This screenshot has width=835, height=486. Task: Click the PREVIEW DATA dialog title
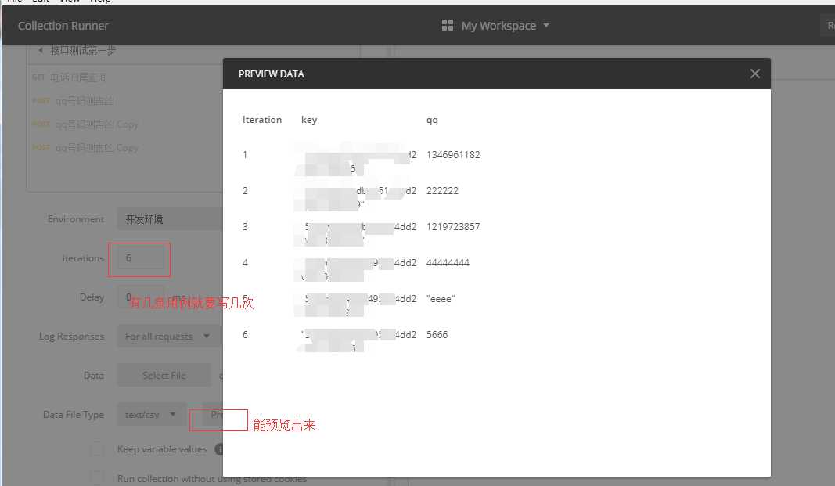click(271, 74)
